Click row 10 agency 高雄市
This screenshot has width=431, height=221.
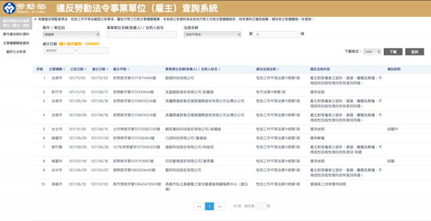[x=57, y=184]
